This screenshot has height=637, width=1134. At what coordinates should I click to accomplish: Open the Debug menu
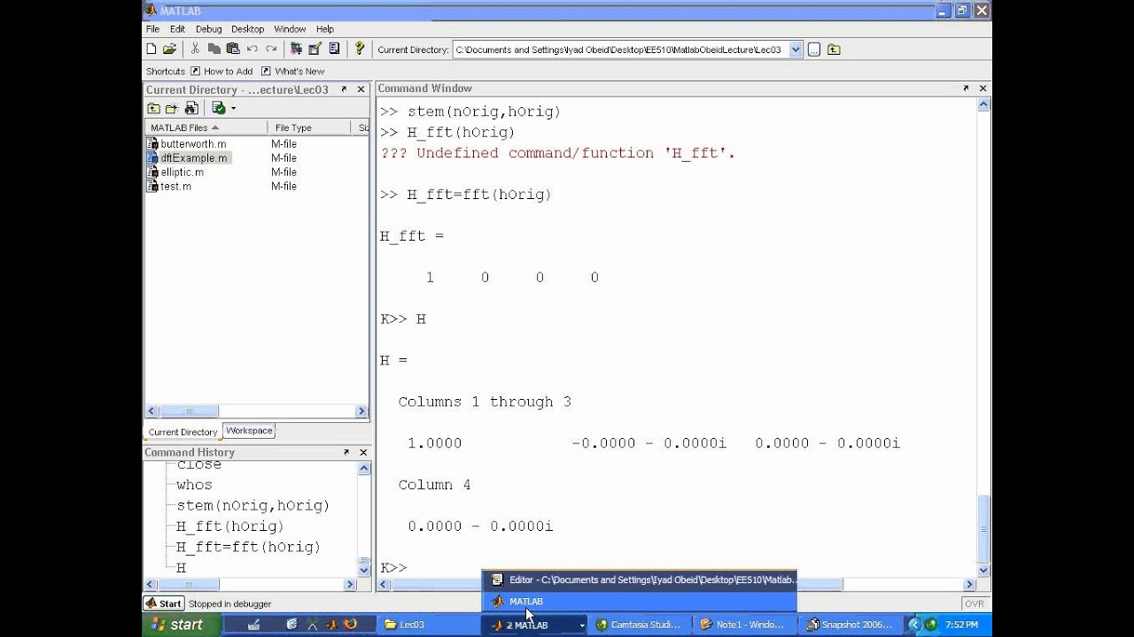[x=209, y=29]
